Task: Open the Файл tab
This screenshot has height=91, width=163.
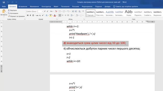Action: click(4, 7)
